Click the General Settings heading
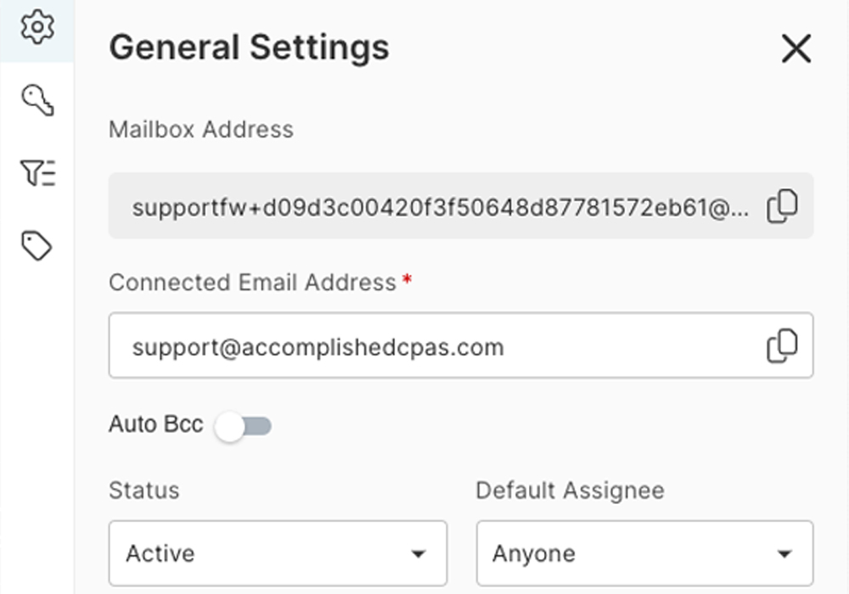The width and height of the screenshot is (849, 594). [x=249, y=47]
